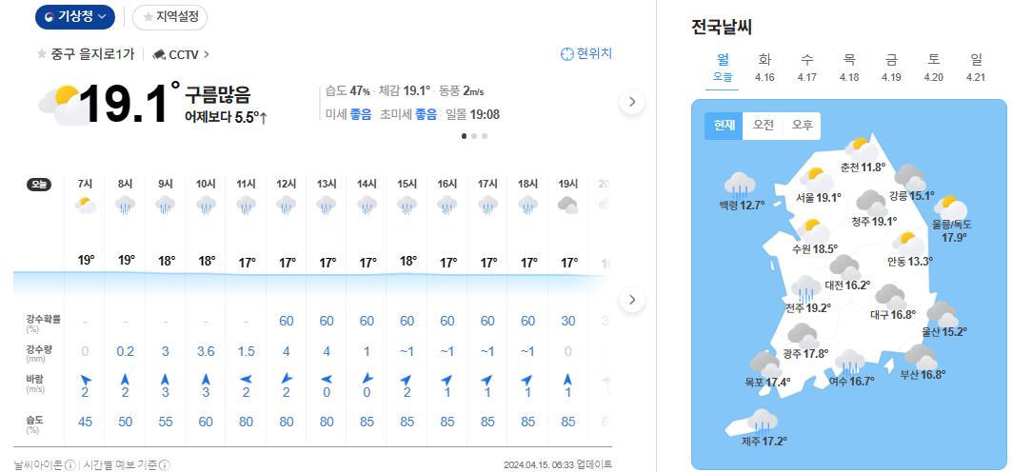Go to next weather summary slide

pos(632,102)
